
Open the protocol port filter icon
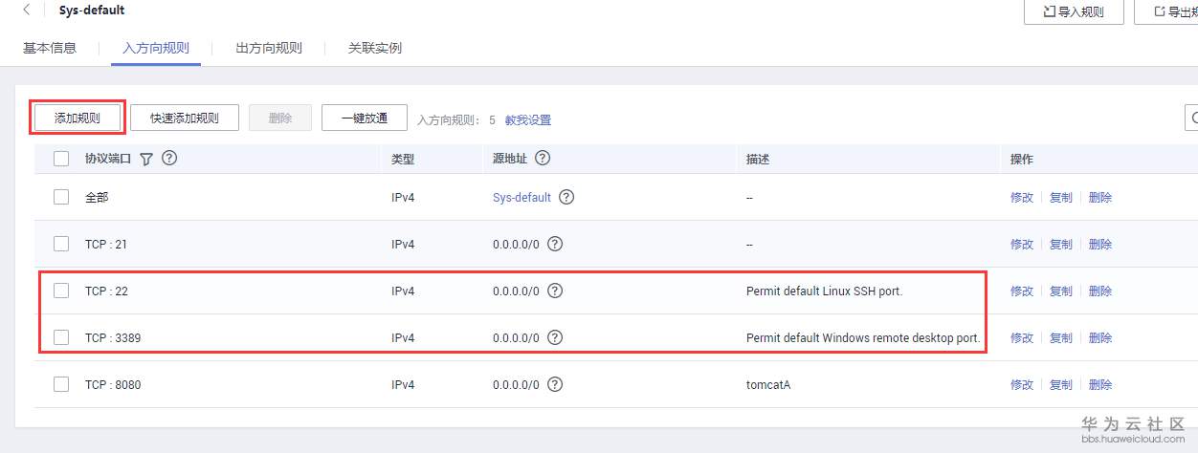pos(146,160)
